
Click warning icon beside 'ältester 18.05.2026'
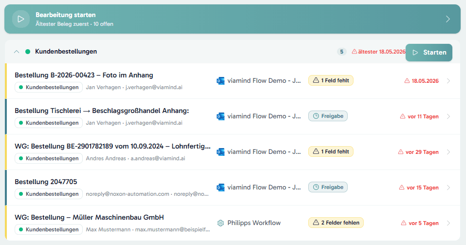tap(354, 52)
